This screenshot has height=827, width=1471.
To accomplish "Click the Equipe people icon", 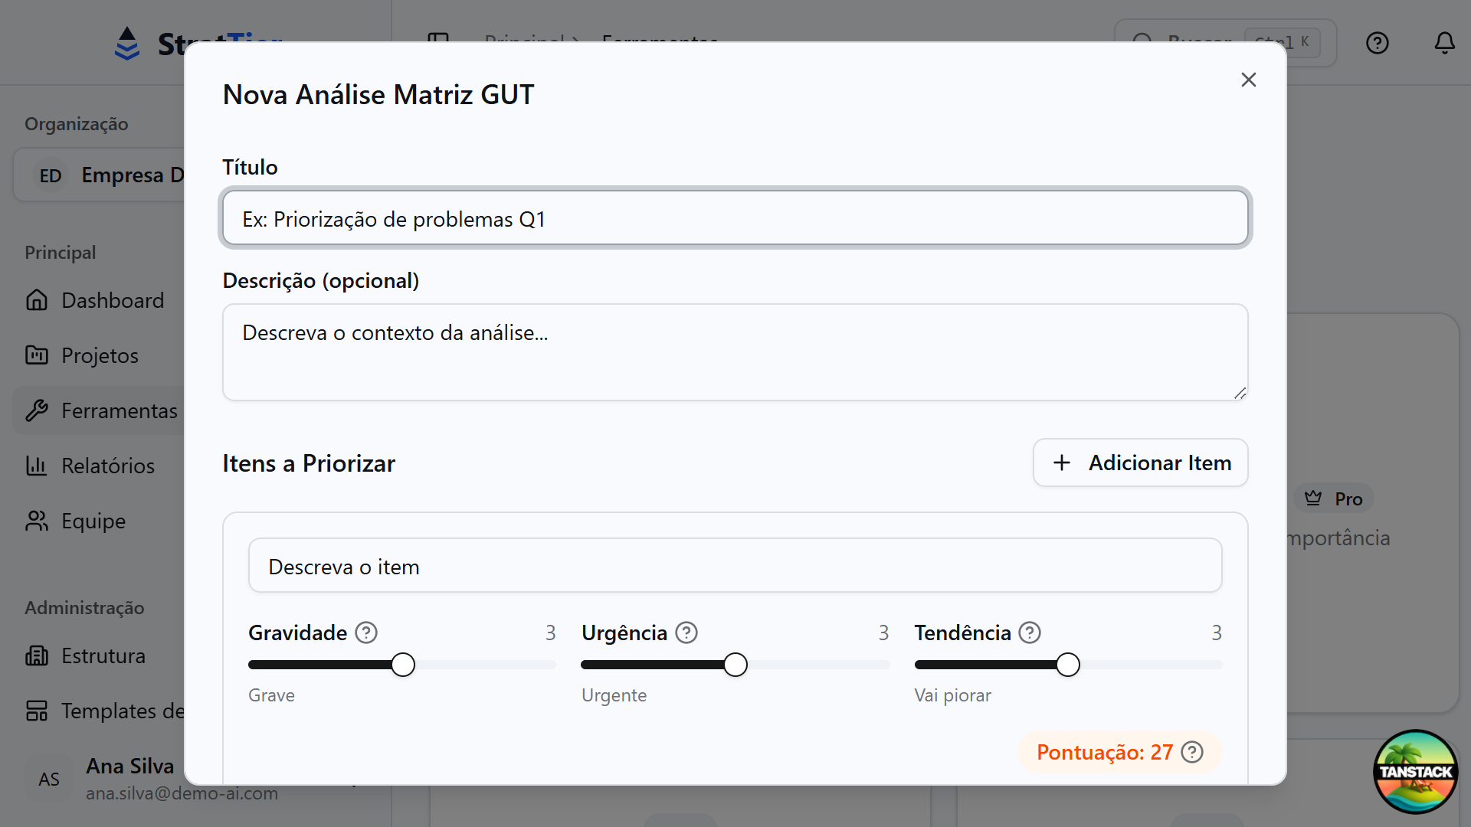I will click(x=36, y=521).
